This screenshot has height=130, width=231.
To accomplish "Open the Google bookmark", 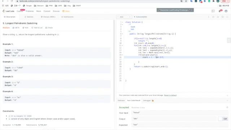I will point(27,6).
